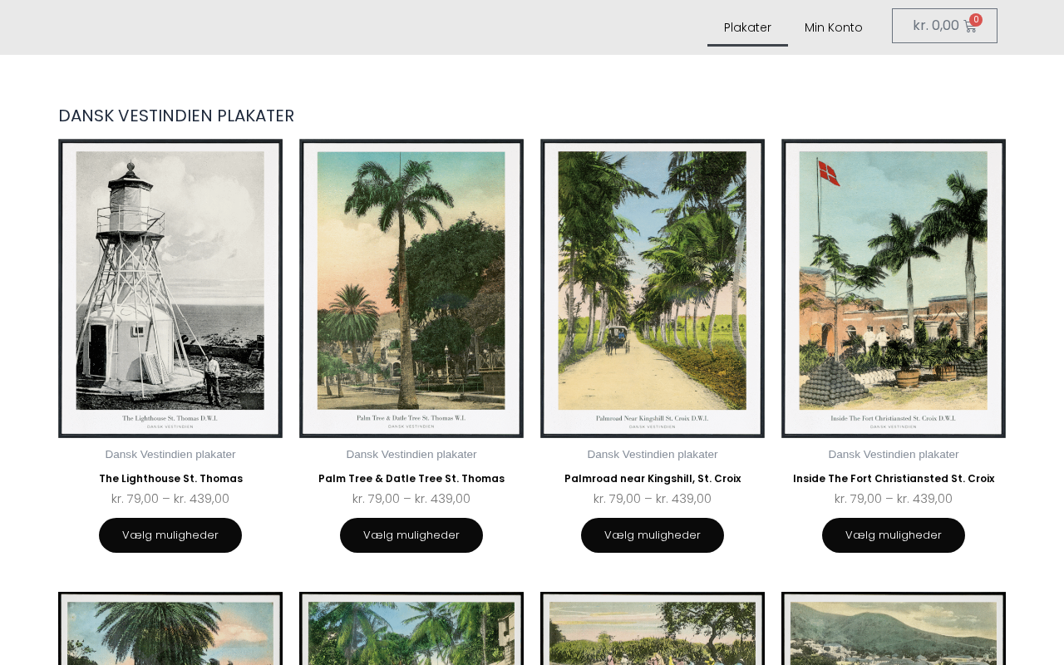The width and height of the screenshot is (1064, 665).
Task: Open Inside The Fort Christiansted St. Croix title
Action: [894, 479]
